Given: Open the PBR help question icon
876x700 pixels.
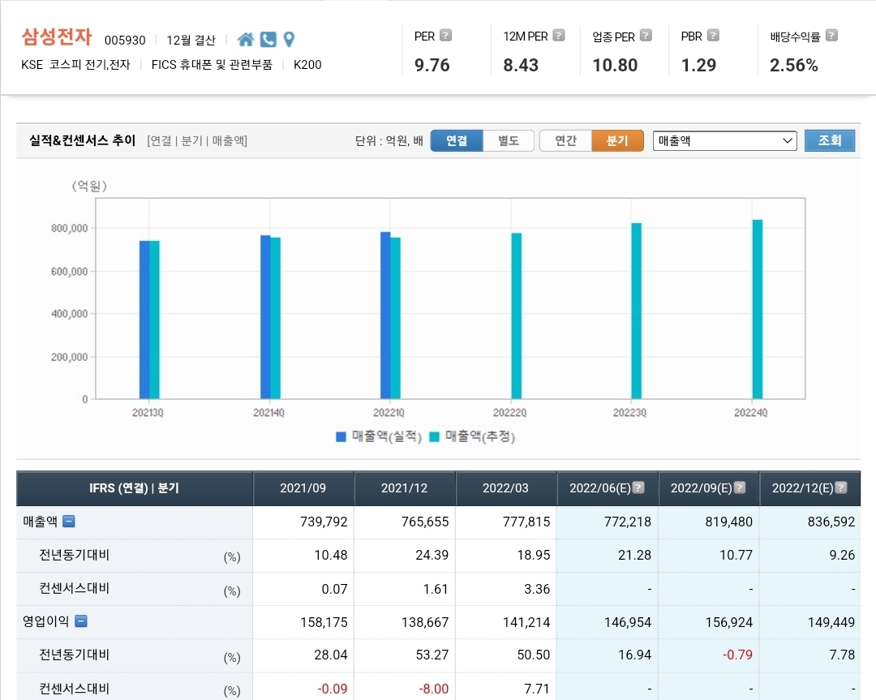Looking at the screenshot, I should click(713, 35).
